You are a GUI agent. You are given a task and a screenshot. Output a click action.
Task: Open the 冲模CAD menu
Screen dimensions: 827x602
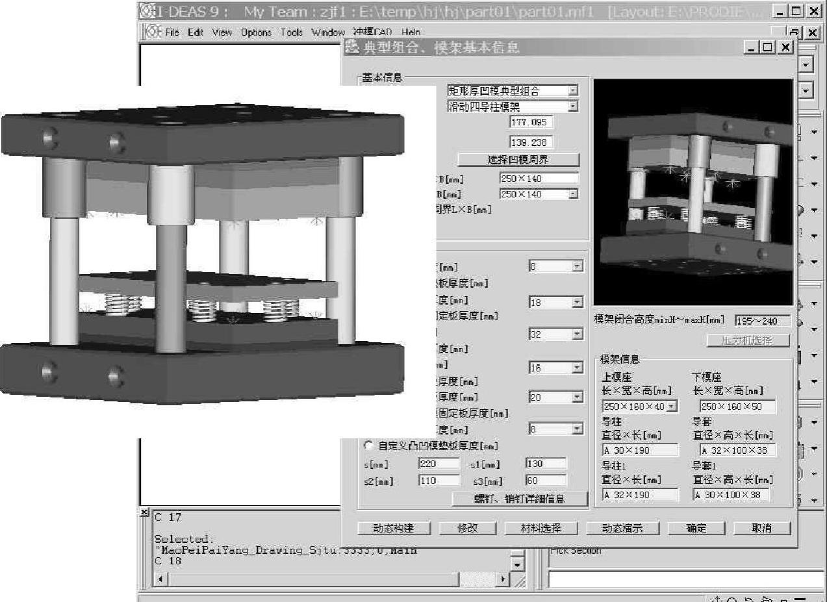(373, 32)
